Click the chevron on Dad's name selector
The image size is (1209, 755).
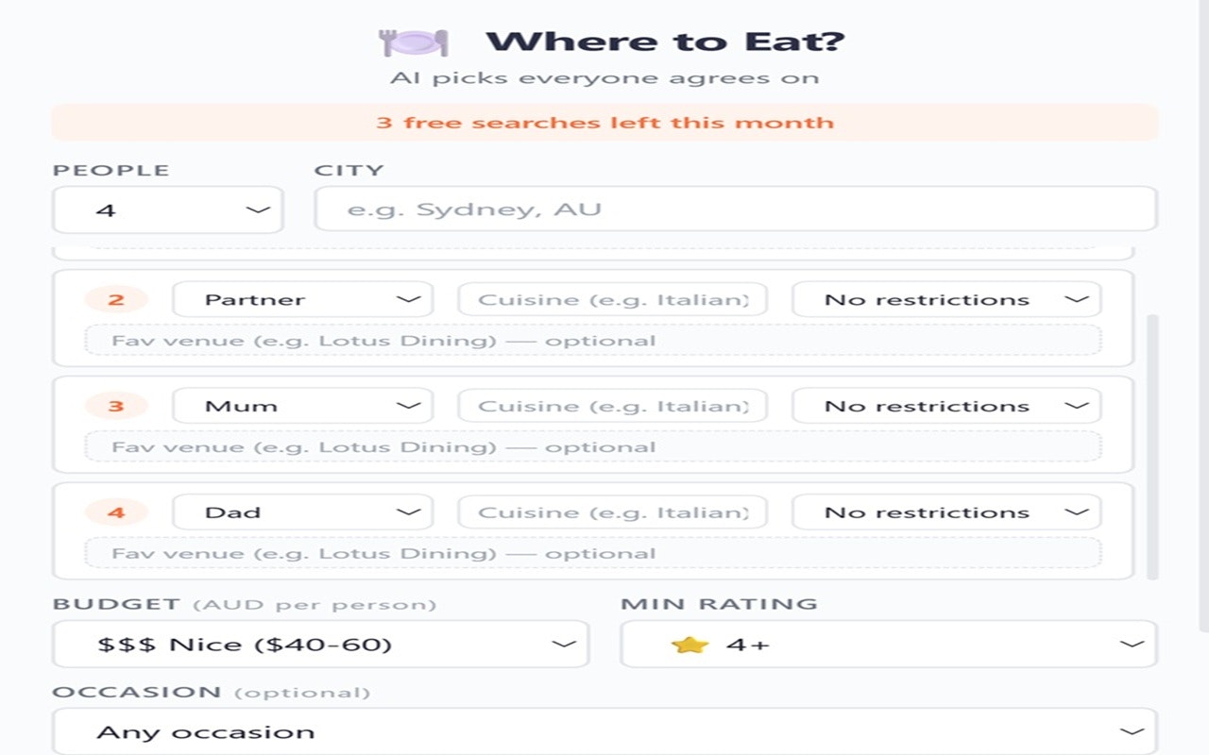pyautogui.click(x=410, y=512)
